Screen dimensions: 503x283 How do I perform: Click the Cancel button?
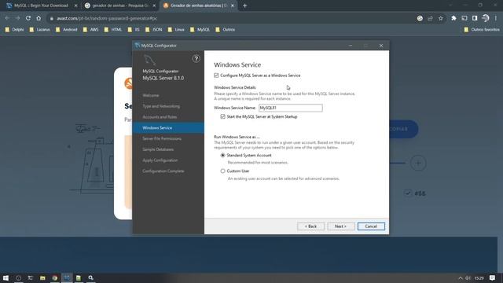[371, 226]
